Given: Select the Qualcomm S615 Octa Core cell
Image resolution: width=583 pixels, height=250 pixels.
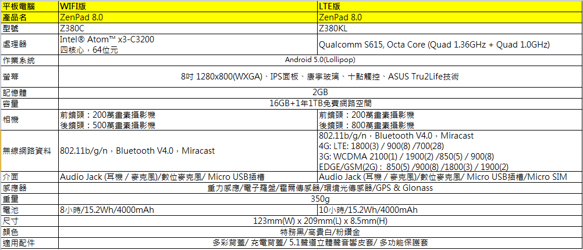Looking at the screenshot, I should coord(449,45).
